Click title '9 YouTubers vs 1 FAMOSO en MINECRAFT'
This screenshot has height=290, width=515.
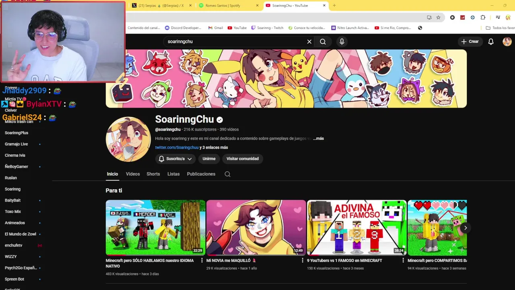tap(344, 261)
